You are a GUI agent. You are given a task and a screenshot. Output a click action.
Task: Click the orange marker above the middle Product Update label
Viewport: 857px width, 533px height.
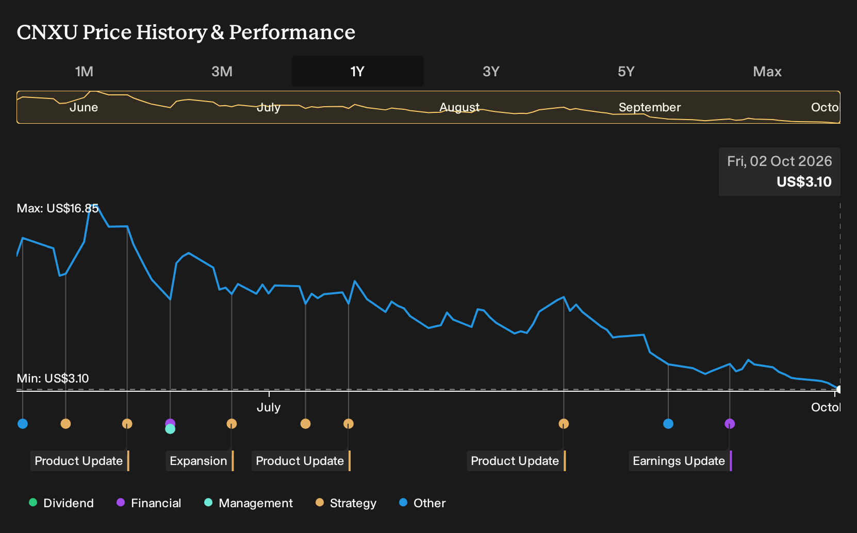click(349, 424)
